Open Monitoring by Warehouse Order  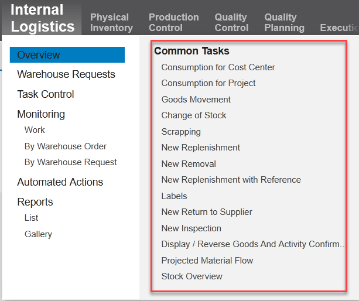click(66, 146)
